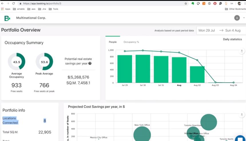Click the Chrome profile avatar
This screenshot has height=141, width=246.
239,3
